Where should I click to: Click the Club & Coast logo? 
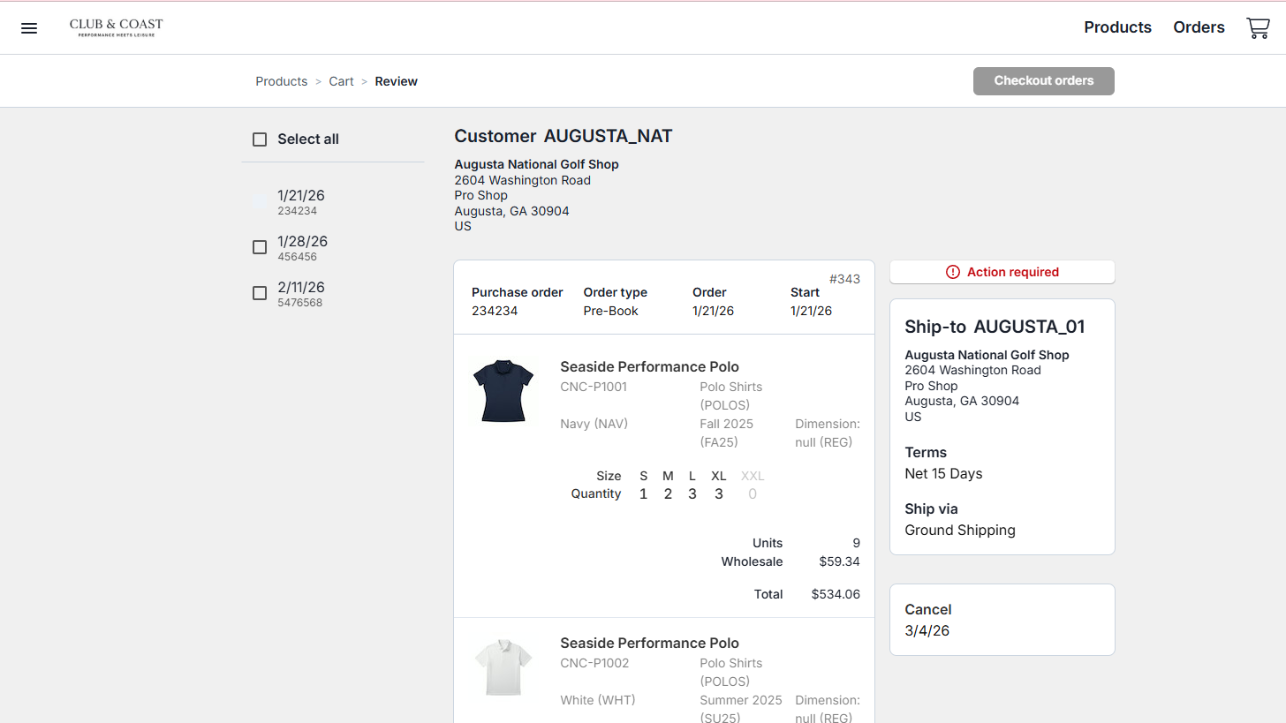point(117,27)
